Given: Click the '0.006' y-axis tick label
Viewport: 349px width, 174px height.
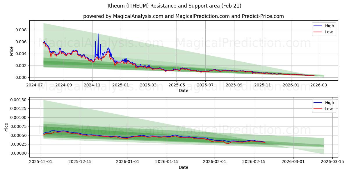Looking at the screenshot, I should [21, 42].
